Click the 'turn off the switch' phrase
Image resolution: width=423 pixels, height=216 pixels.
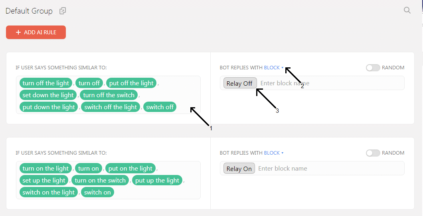109,95
